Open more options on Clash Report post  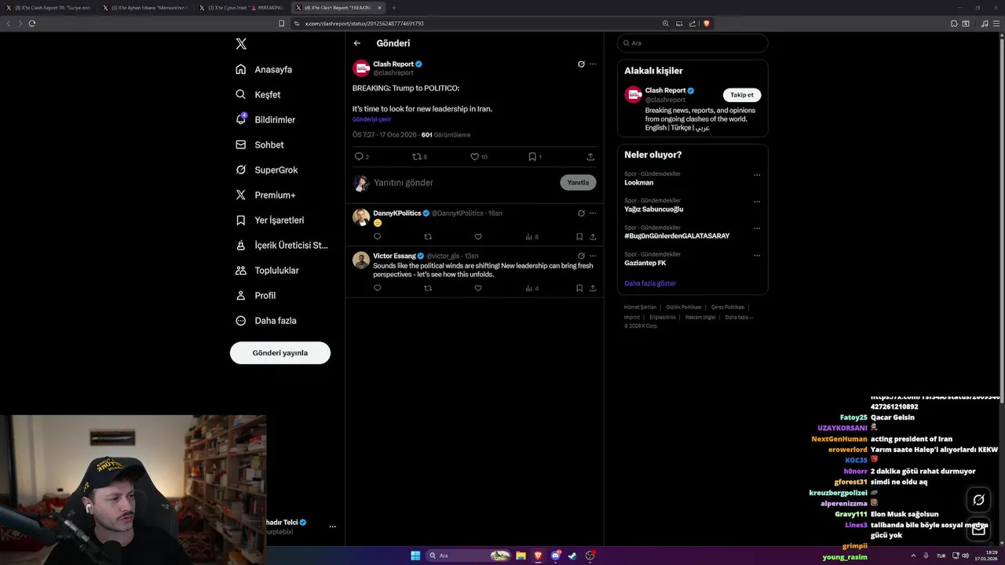(593, 64)
